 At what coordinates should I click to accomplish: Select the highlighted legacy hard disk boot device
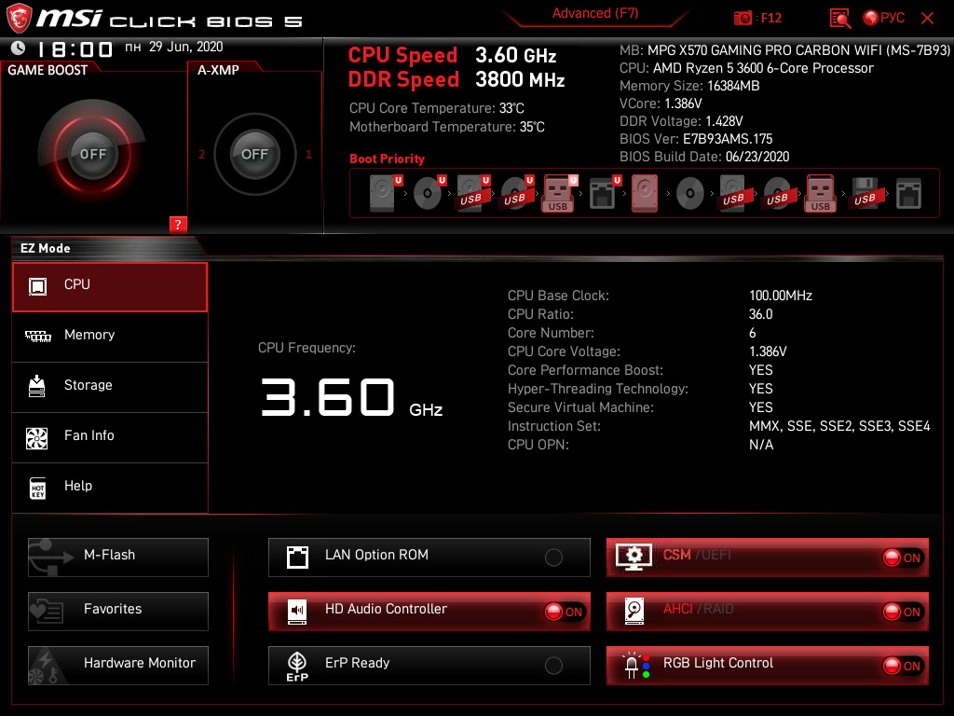tap(645, 194)
